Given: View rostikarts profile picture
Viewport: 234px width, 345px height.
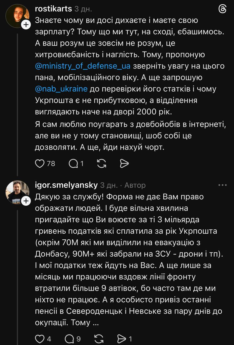Looking at the screenshot, I should click(x=17, y=16).
